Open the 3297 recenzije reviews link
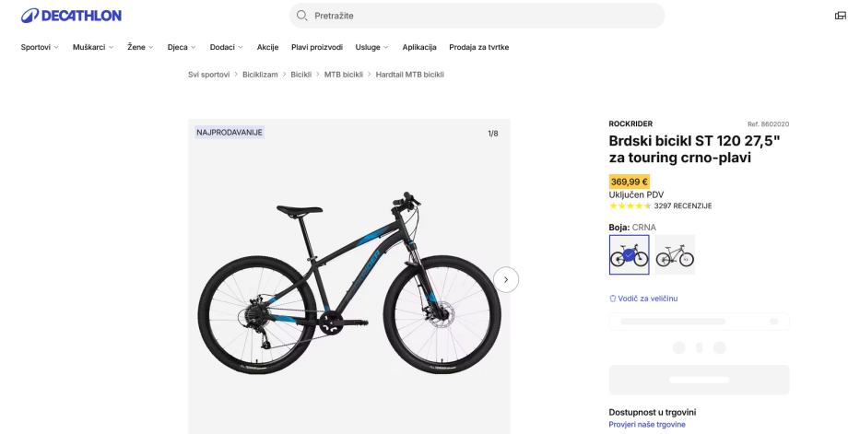Image resolution: width=848 pixels, height=434 pixels. click(x=682, y=205)
